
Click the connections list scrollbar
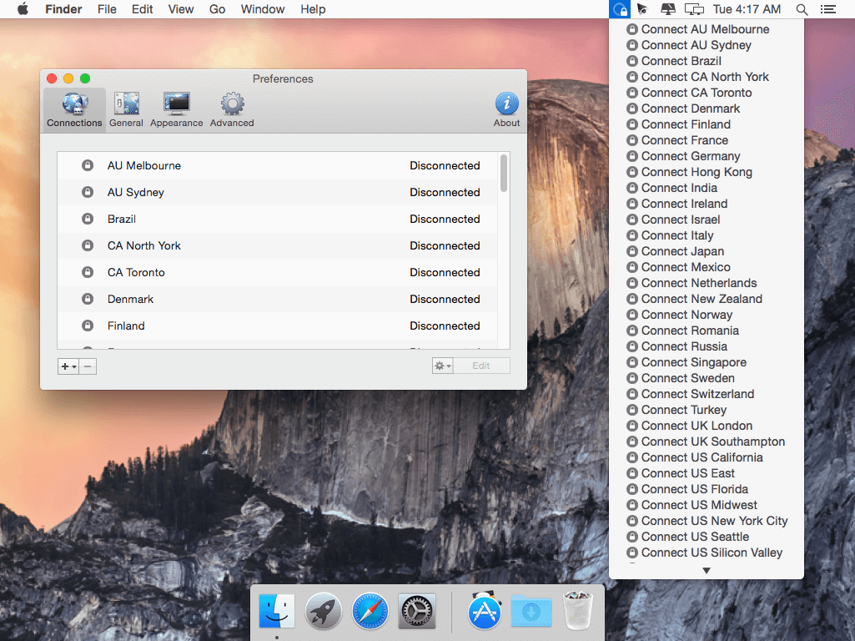point(504,173)
